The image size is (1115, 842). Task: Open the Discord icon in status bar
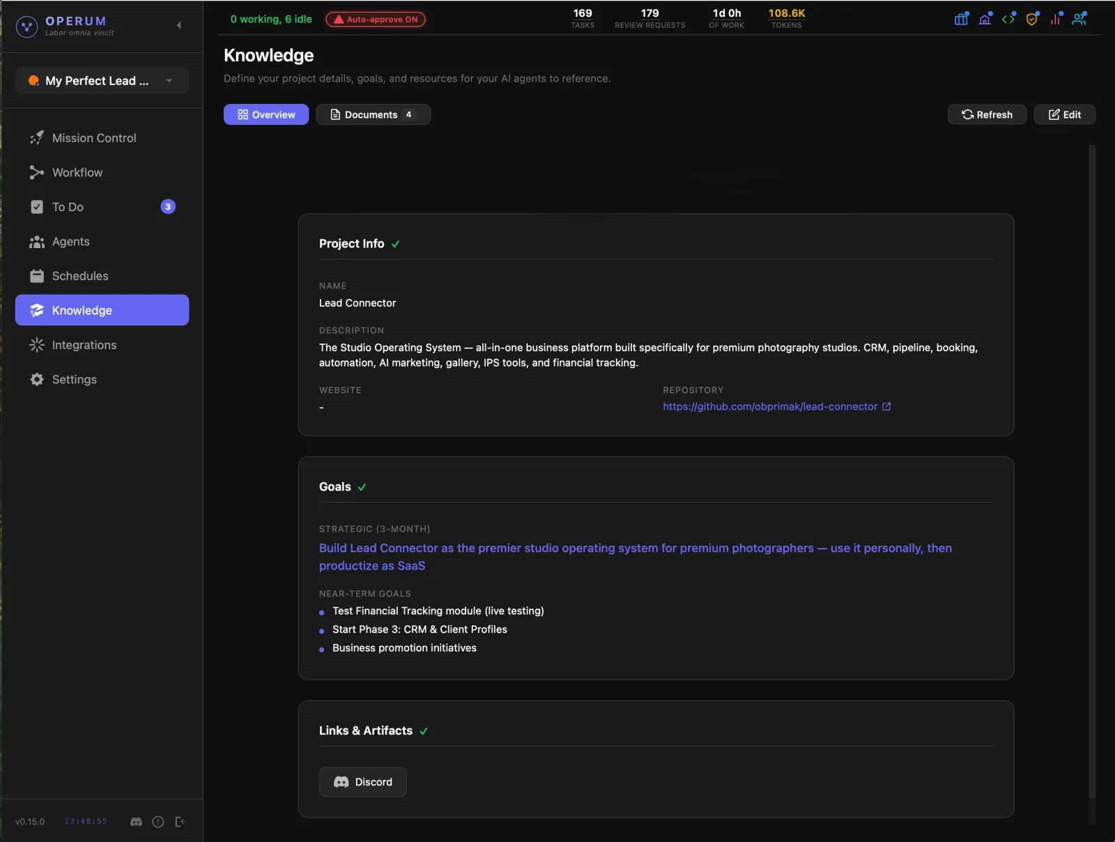click(135, 822)
